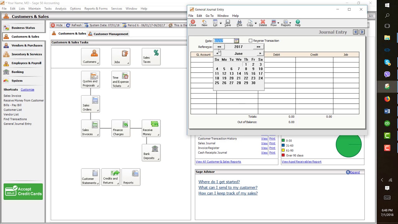The width and height of the screenshot is (398, 224).
Task: Select Vendors & Purchases in navigation sidebar
Action: (x=24, y=45)
